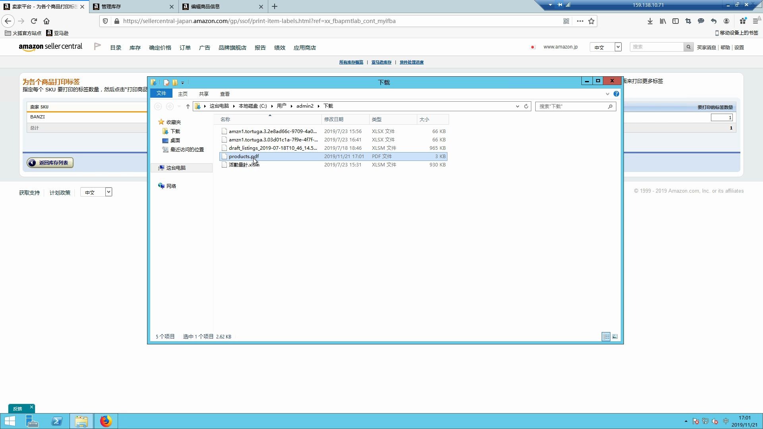Select products.pdf file
The image size is (763, 429).
point(333,157)
